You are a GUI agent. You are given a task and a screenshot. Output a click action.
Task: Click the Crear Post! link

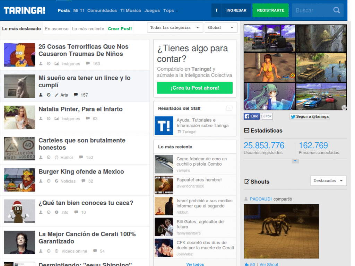pyautogui.click(x=120, y=28)
